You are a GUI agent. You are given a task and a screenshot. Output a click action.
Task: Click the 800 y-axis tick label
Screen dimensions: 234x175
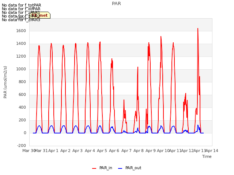22,82
